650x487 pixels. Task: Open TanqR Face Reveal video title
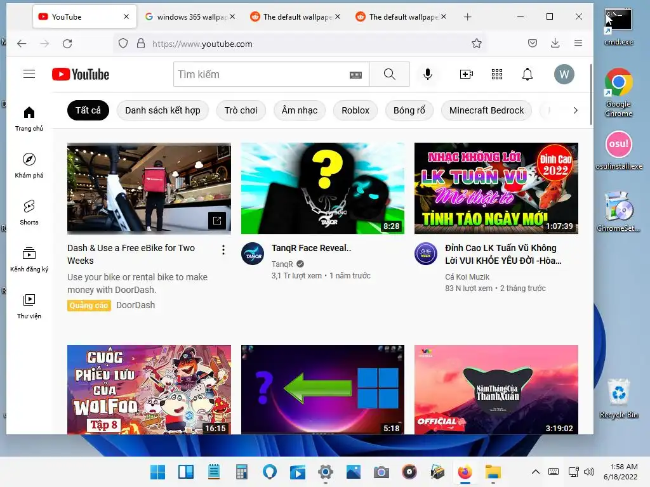(311, 248)
